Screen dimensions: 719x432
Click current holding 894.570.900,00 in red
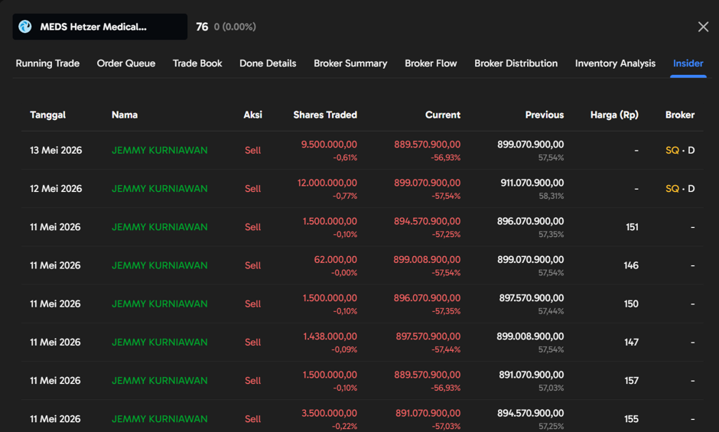pyautogui.click(x=427, y=221)
